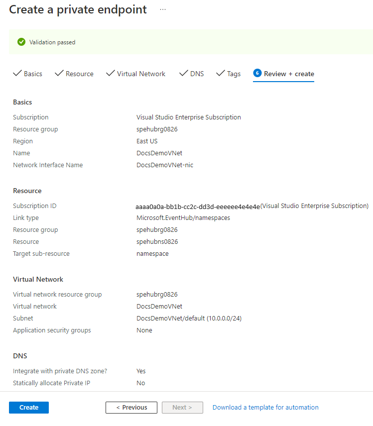Click the checkmark icon on the Virtual Network tab
This screenshot has width=373, height=426.
coord(110,73)
